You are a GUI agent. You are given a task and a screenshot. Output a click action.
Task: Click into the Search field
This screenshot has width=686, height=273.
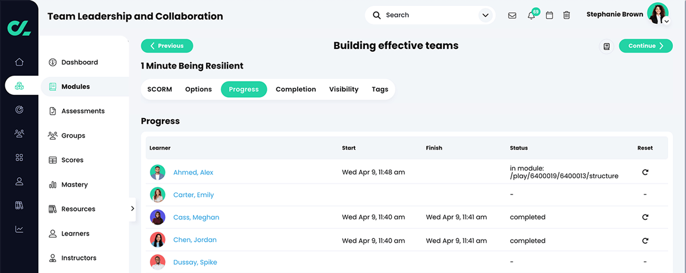tap(426, 15)
